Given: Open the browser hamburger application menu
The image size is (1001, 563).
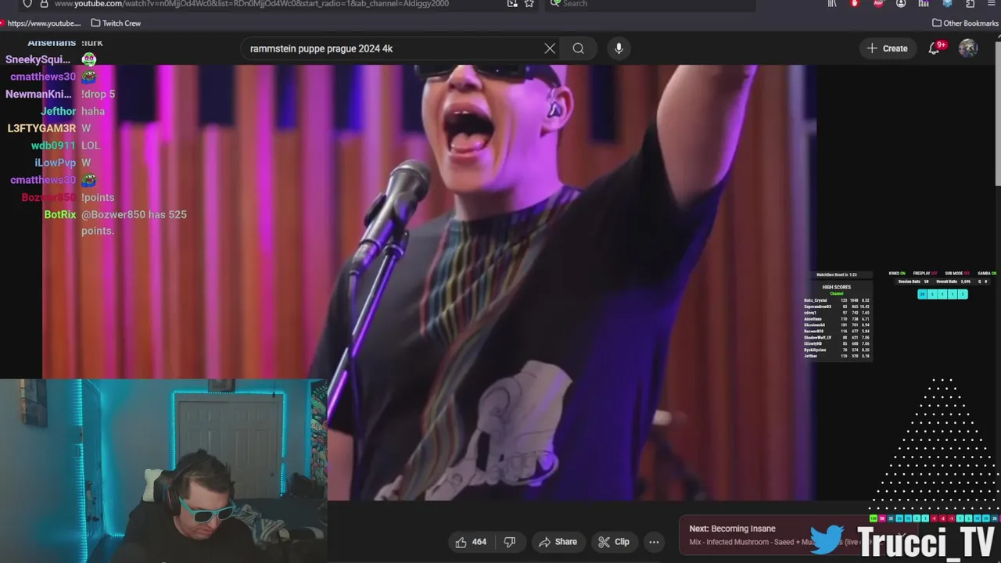Looking at the screenshot, I should click(992, 4).
